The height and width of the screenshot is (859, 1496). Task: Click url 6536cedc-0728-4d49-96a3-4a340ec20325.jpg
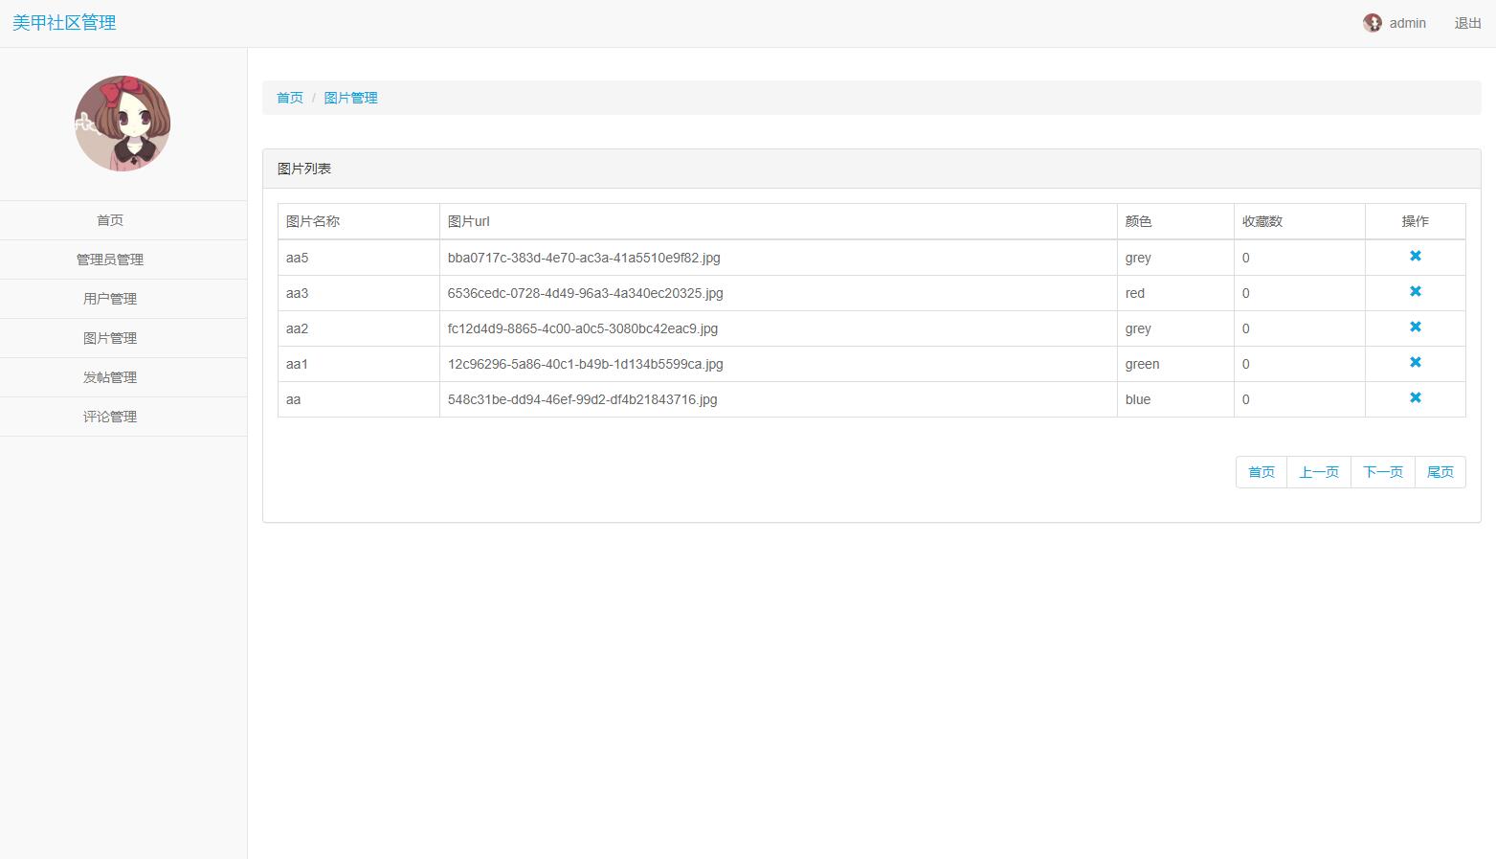pos(586,293)
